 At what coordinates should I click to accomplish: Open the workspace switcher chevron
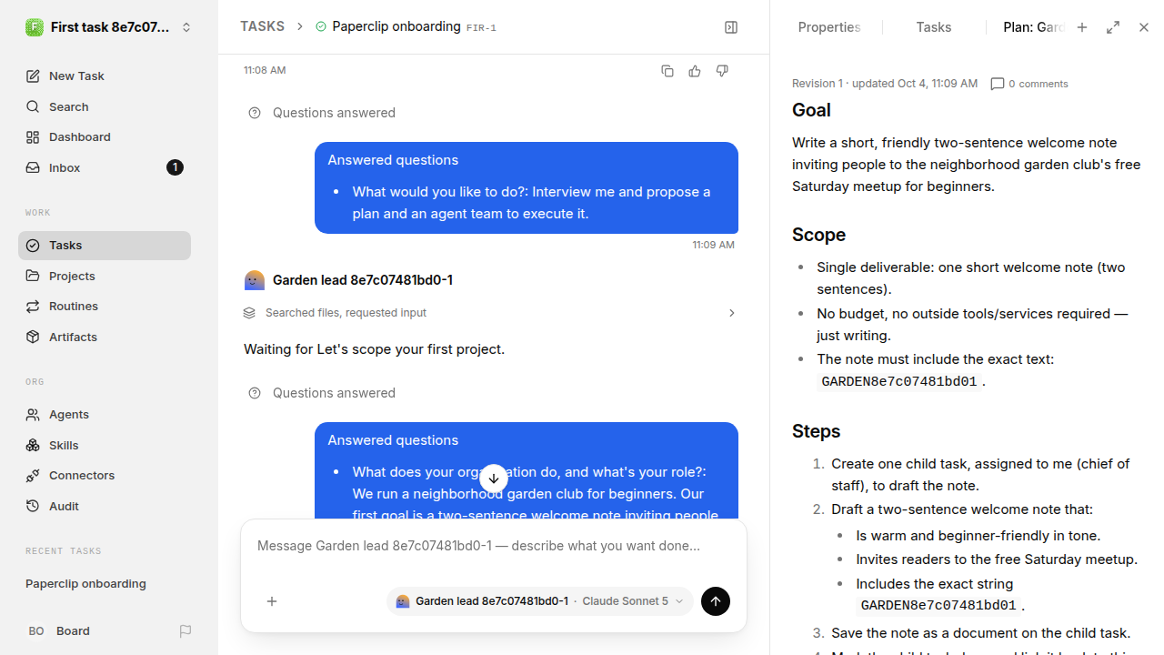pyautogui.click(x=186, y=27)
